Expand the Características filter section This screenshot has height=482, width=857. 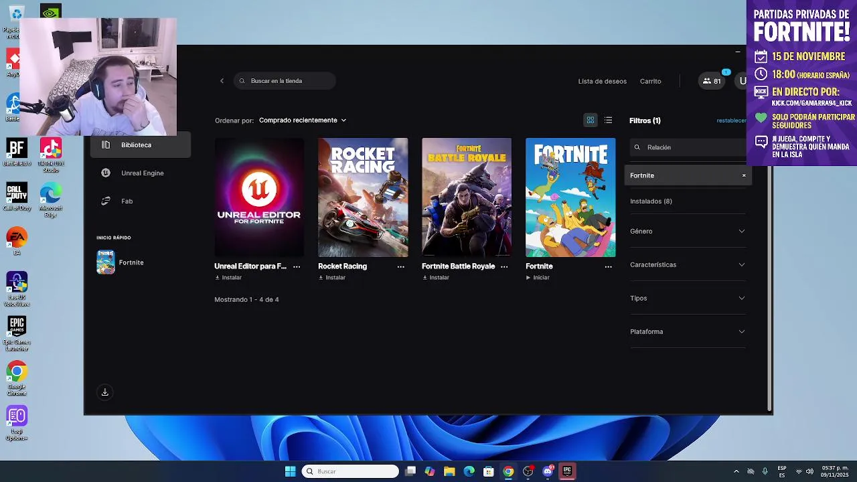[688, 264]
